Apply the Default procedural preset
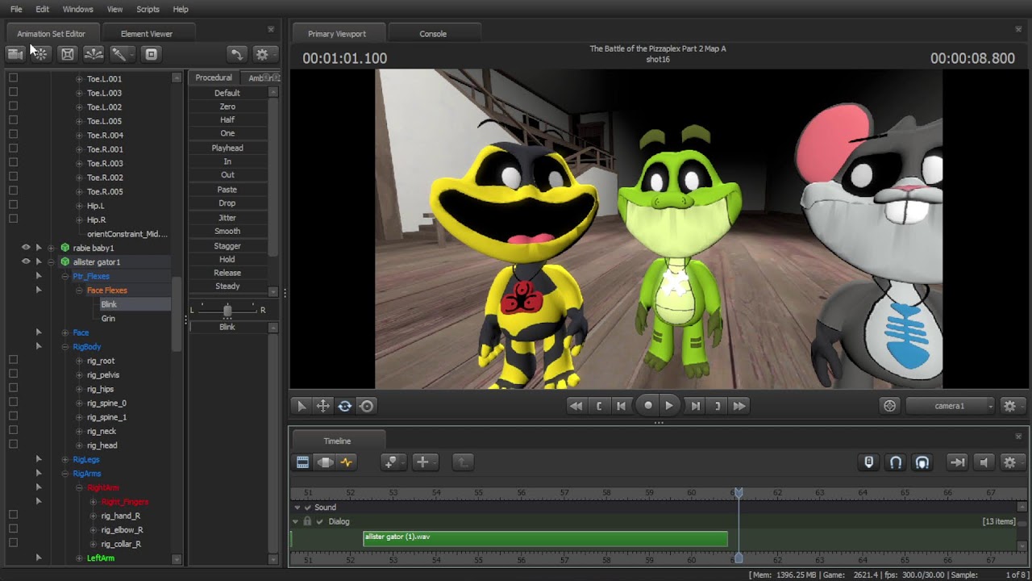Image resolution: width=1032 pixels, height=581 pixels. point(227,93)
